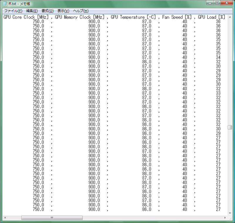Click the vertical scrollbar up arrow

230,17
